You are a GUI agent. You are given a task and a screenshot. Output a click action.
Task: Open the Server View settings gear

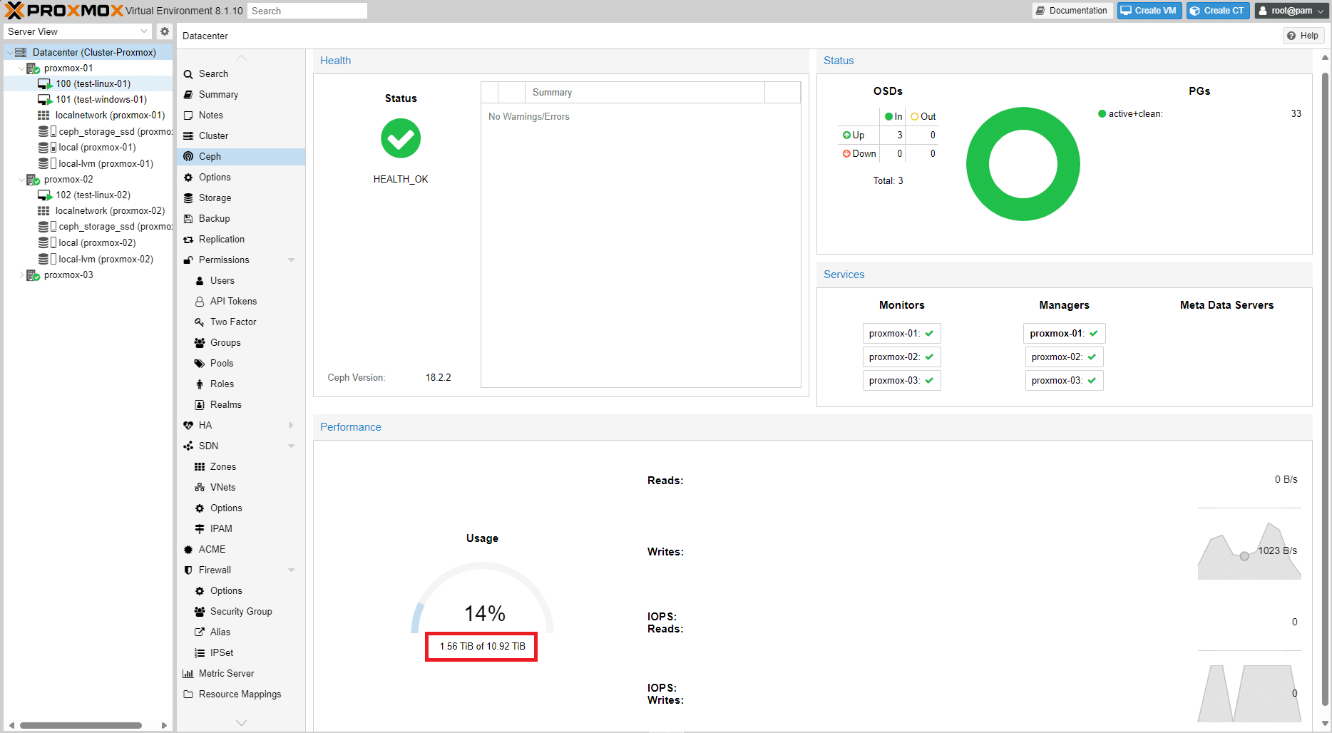pyautogui.click(x=165, y=31)
